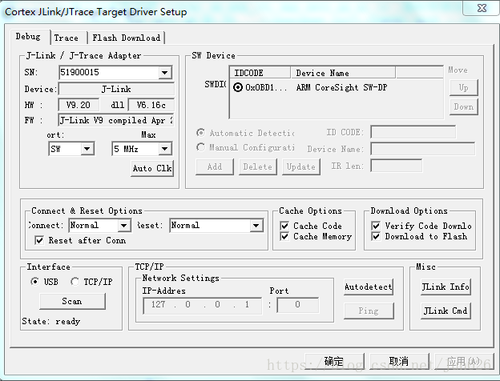Select the Debug tab

(29, 37)
